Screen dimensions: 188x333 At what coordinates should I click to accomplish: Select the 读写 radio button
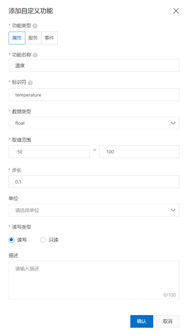pos(11,240)
